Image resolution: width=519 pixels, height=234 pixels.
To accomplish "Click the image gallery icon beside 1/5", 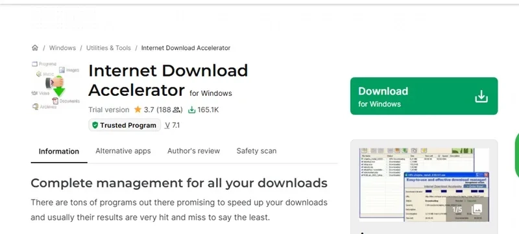I will pyautogui.click(x=476, y=209).
